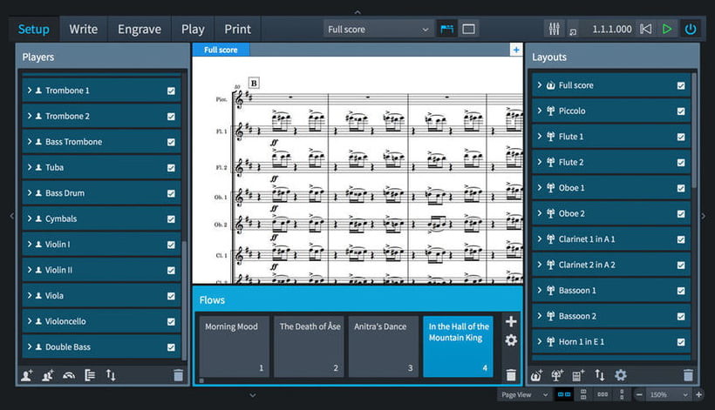Toggle Double Bass player checkbox
The height and width of the screenshot is (410, 715).
click(171, 347)
